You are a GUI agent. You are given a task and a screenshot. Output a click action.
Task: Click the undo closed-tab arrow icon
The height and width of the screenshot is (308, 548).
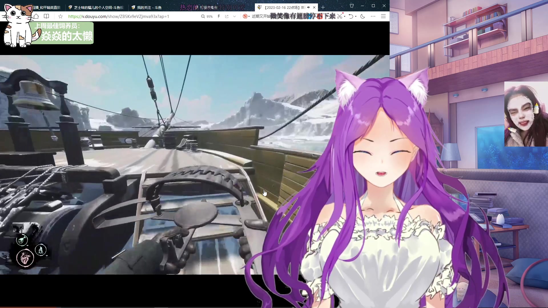(351, 16)
